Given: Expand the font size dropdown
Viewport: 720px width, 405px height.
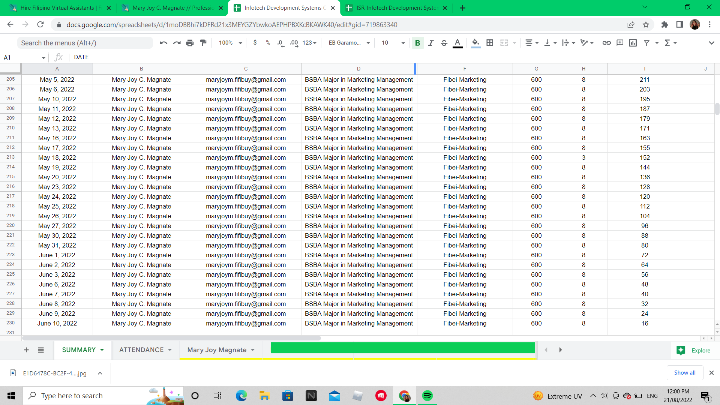Looking at the screenshot, I should coord(403,43).
